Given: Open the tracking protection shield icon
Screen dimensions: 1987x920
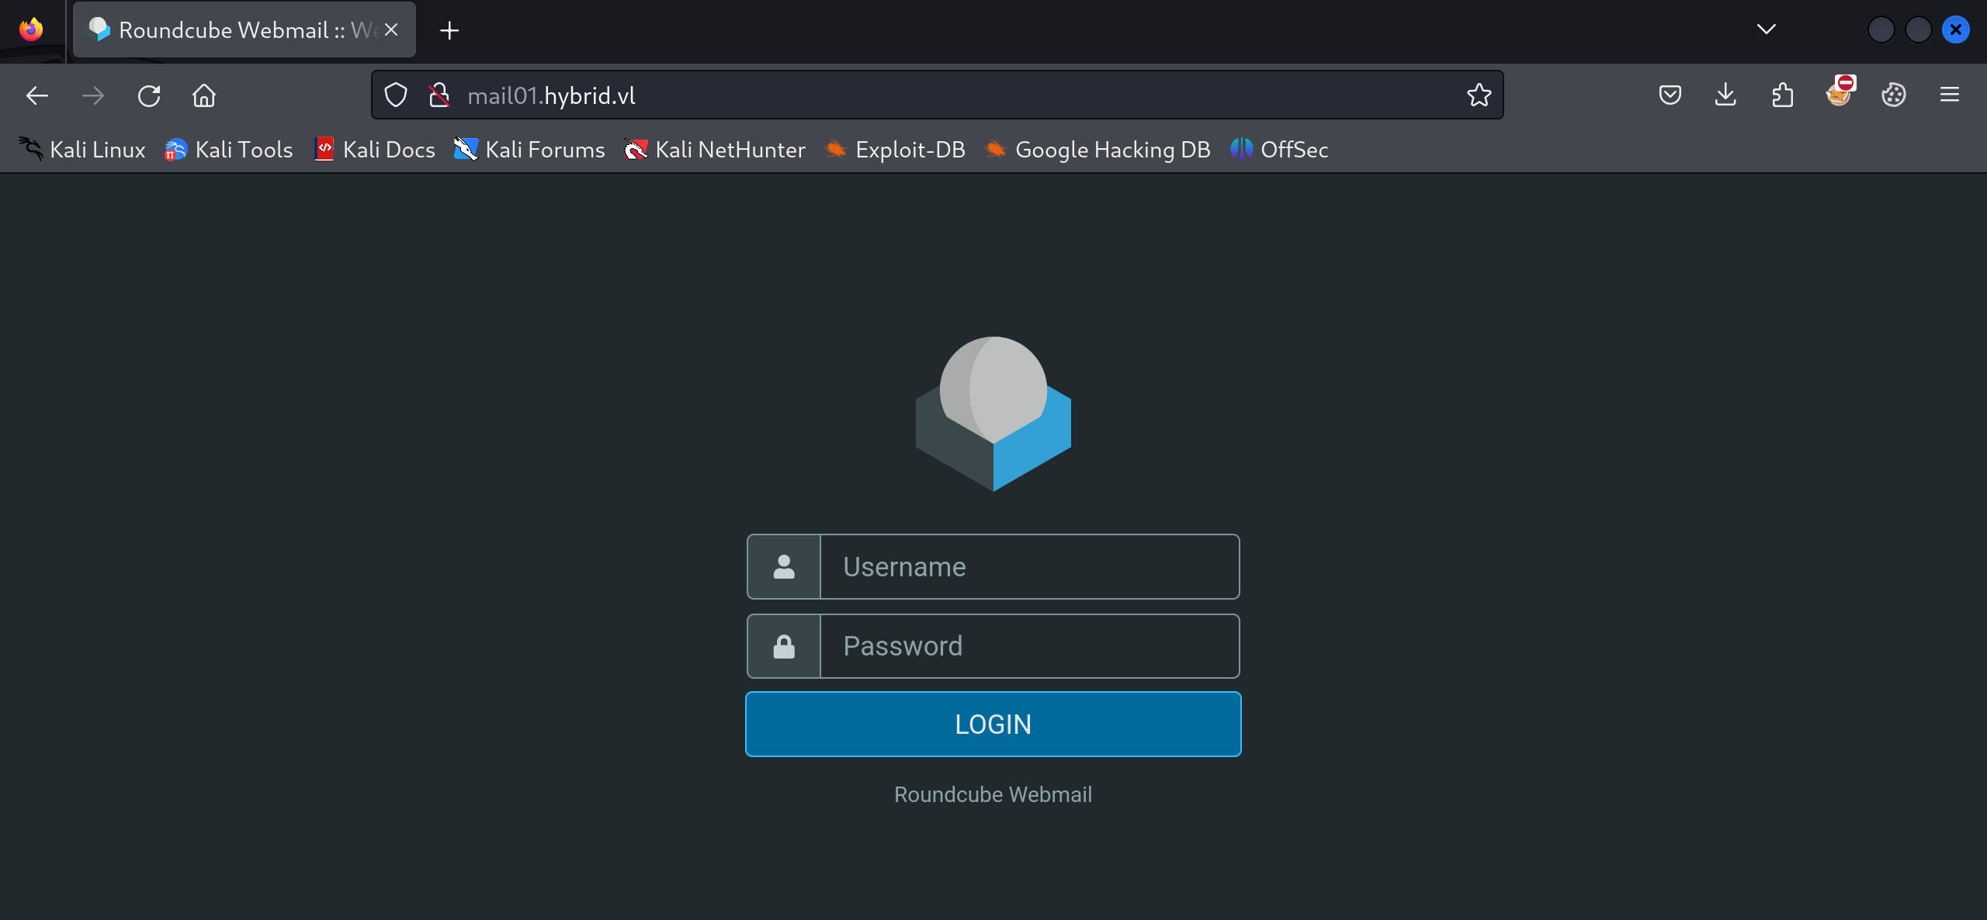Looking at the screenshot, I should (396, 95).
